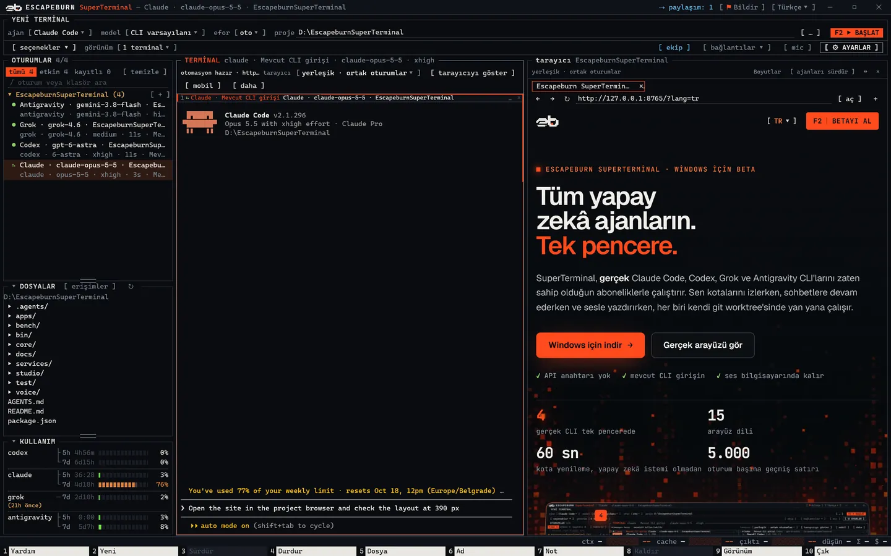The width and height of the screenshot is (891, 556).
Task: Click the Claude Code pixel mascot
Action: pos(200,122)
